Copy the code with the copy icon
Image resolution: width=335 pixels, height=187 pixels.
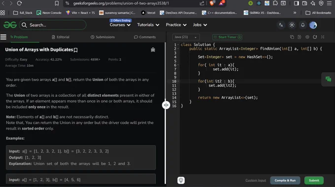pos(292,37)
